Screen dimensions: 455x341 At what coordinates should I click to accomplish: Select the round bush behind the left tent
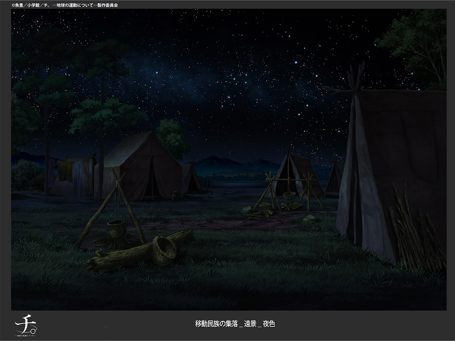point(173,135)
